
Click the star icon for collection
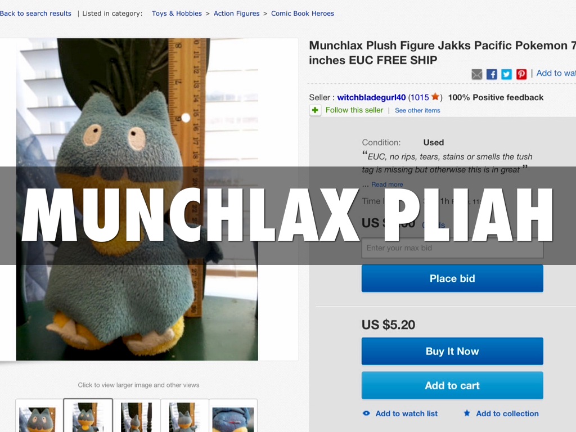pos(467,413)
